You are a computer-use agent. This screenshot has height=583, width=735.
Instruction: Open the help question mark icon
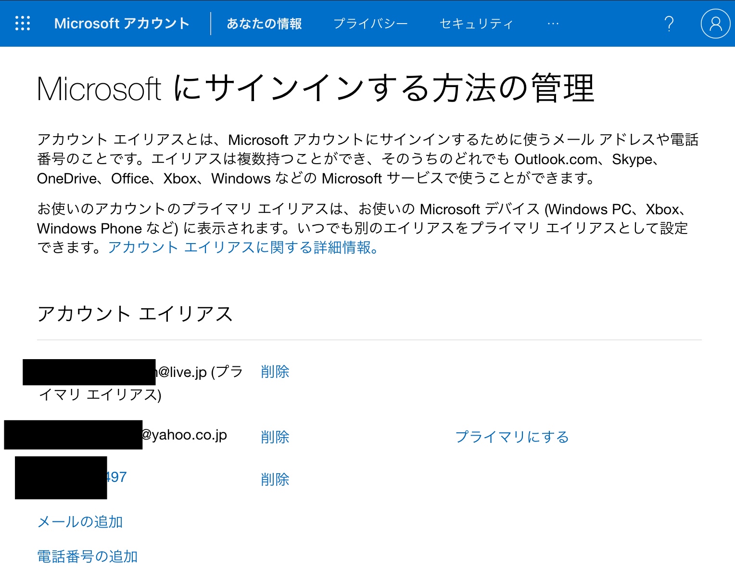point(669,24)
